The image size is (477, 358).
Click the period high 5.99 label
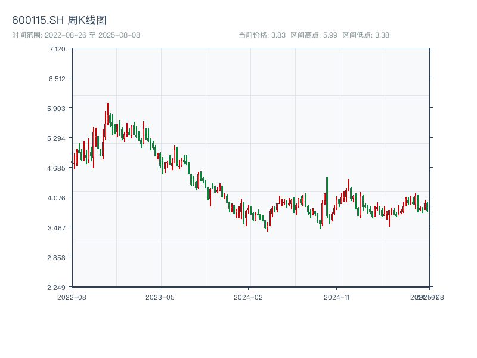click(x=314, y=35)
